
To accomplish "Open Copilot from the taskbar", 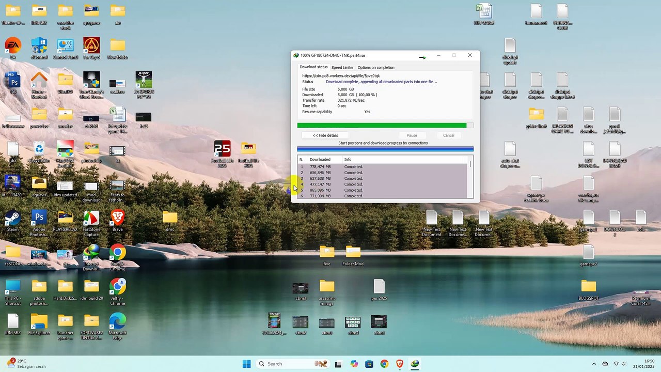I will (x=354, y=364).
